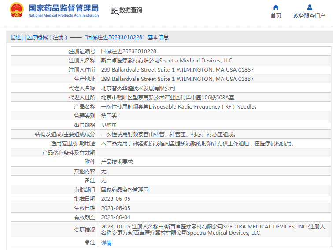This screenshot has height=250, width=333.
Task: Click 审批部门 row label
Action: (x=85, y=190)
